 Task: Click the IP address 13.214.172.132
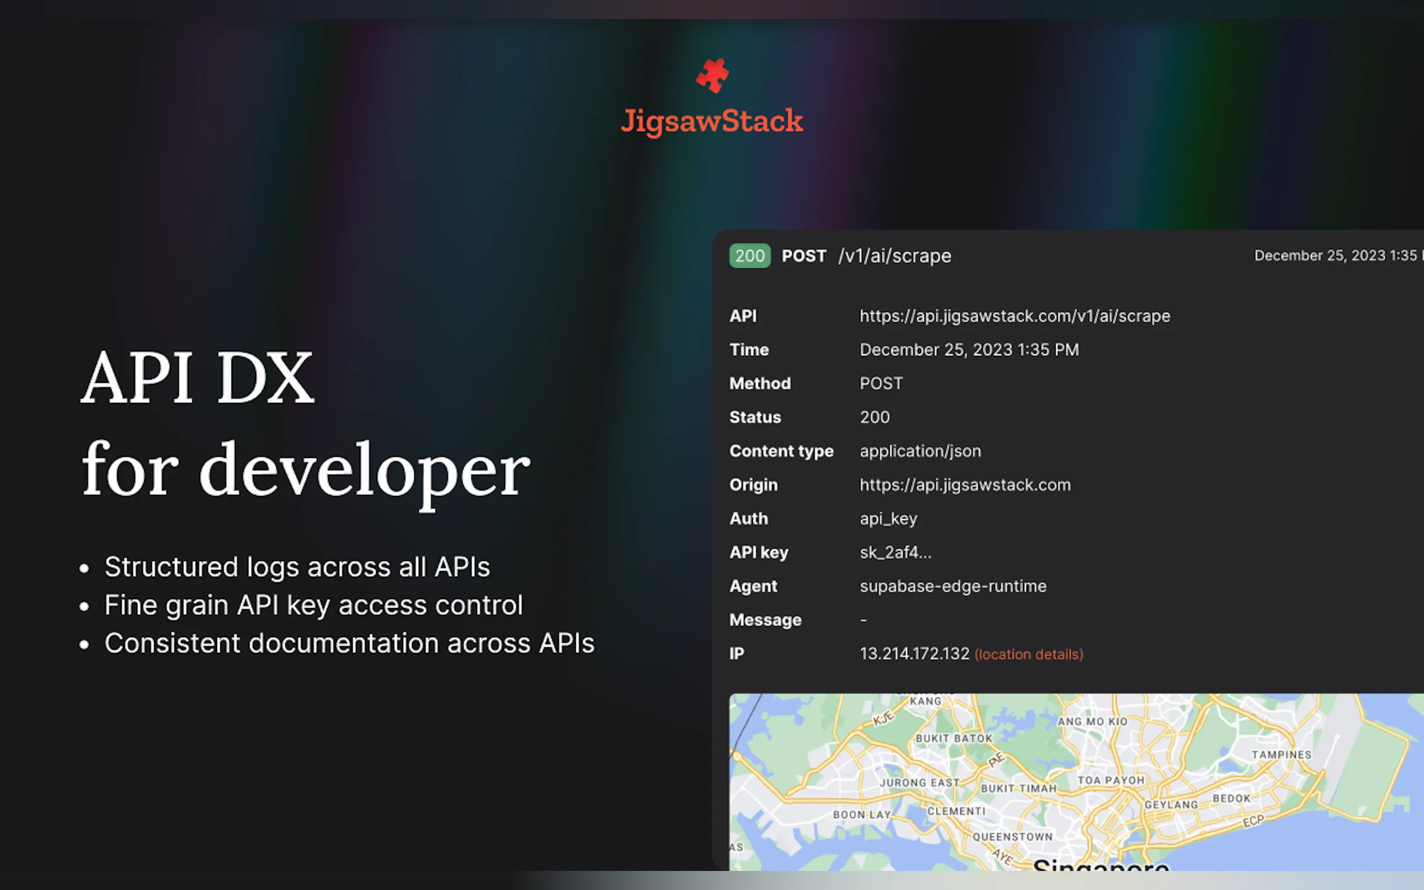coord(914,653)
